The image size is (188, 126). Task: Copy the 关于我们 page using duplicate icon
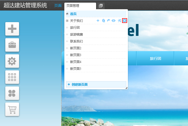coord(104,21)
